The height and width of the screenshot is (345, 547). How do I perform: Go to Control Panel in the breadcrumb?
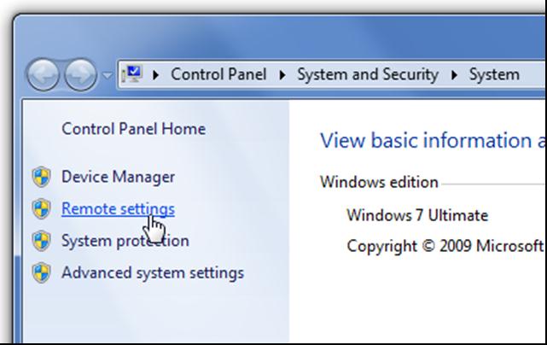click(x=217, y=74)
